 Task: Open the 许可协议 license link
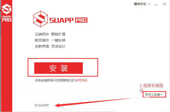click(x=81, y=80)
